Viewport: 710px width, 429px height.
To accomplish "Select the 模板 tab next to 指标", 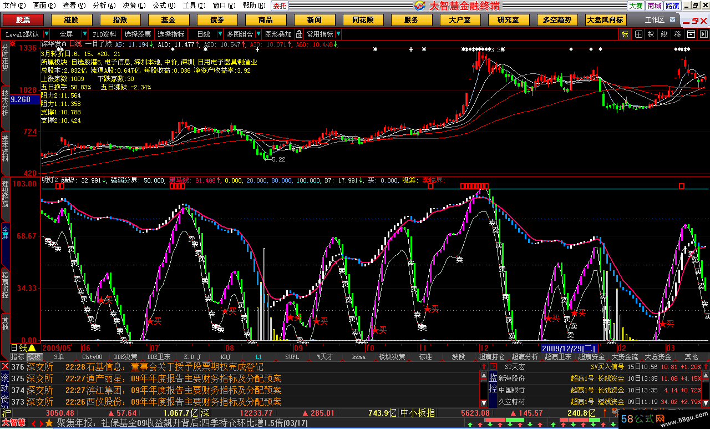I will pyautogui.click(x=34, y=357).
